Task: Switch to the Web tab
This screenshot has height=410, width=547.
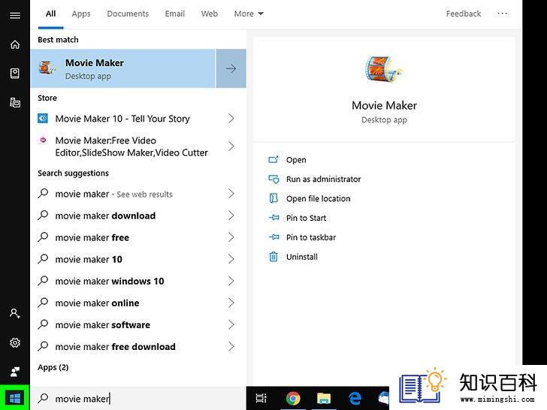Action: pyautogui.click(x=210, y=14)
